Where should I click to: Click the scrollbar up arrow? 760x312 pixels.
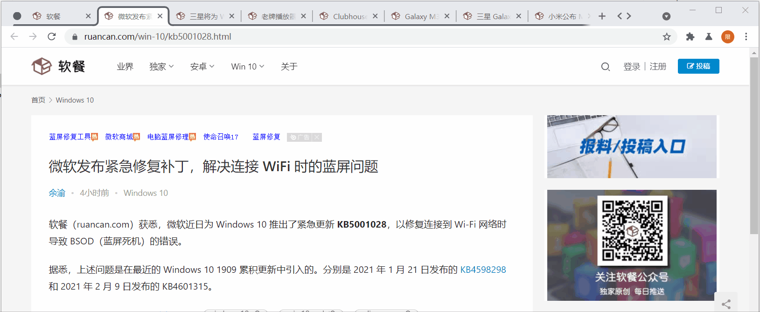click(x=754, y=53)
